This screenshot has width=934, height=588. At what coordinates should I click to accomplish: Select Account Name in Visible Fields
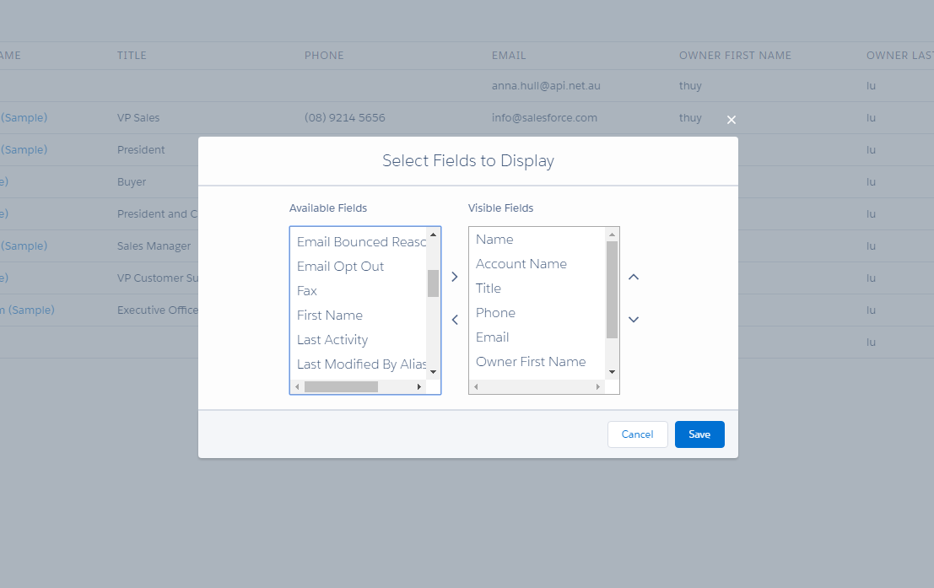pyautogui.click(x=521, y=264)
